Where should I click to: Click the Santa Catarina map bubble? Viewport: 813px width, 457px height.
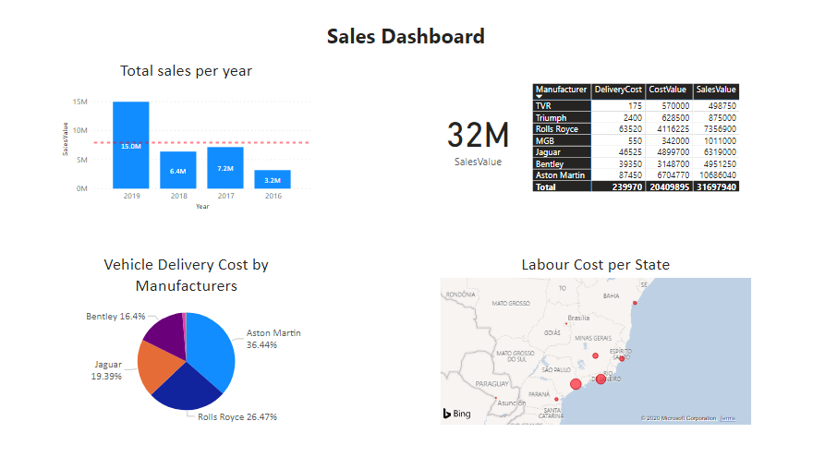(x=556, y=399)
